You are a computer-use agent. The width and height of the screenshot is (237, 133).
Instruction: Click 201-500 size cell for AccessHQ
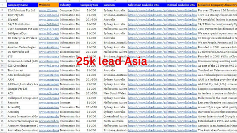[91, 107]
